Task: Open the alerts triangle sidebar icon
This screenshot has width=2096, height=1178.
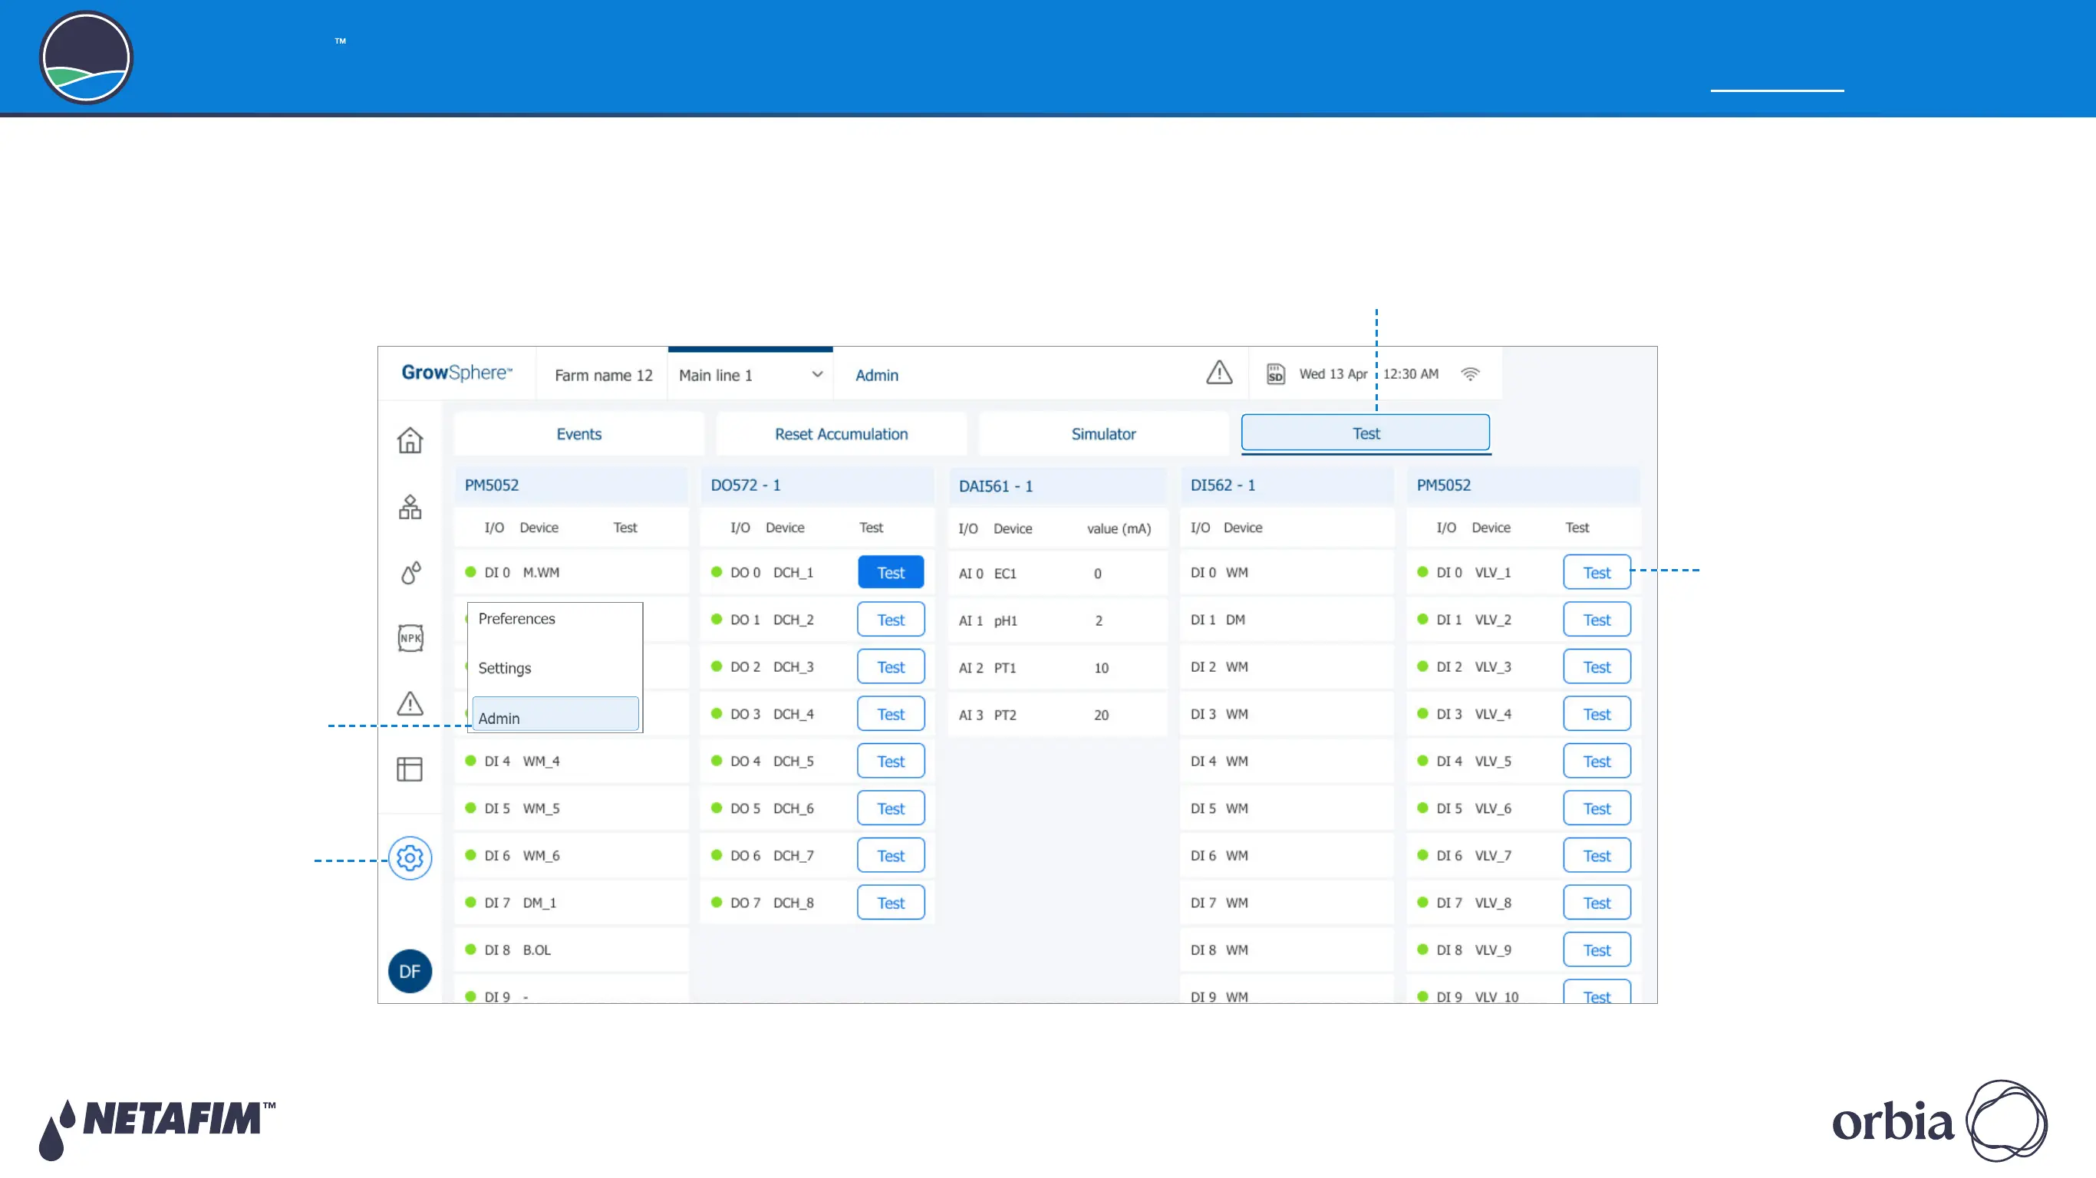Action: (x=410, y=704)
